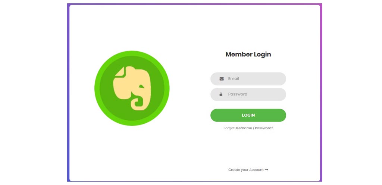Open the Create your Account link
The height and width of the screenshot is (185, 382).
pos(246,170)
